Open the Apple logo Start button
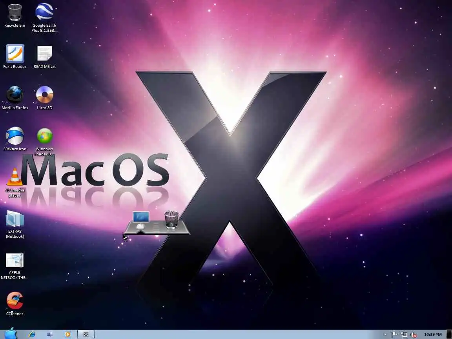The image size is (452, 339). tap(11, 334)
